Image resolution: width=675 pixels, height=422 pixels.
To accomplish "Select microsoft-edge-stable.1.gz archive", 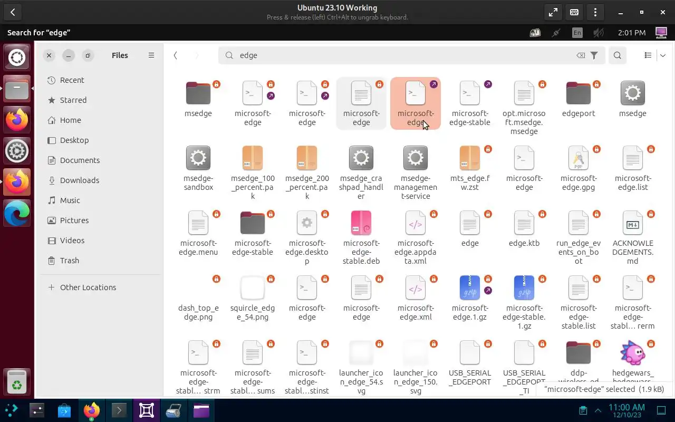I will (524, 288).
